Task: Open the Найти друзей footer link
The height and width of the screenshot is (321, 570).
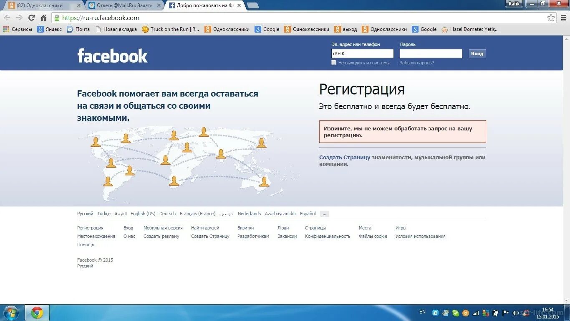Action: pyautogui.click(x=205, y=228)
